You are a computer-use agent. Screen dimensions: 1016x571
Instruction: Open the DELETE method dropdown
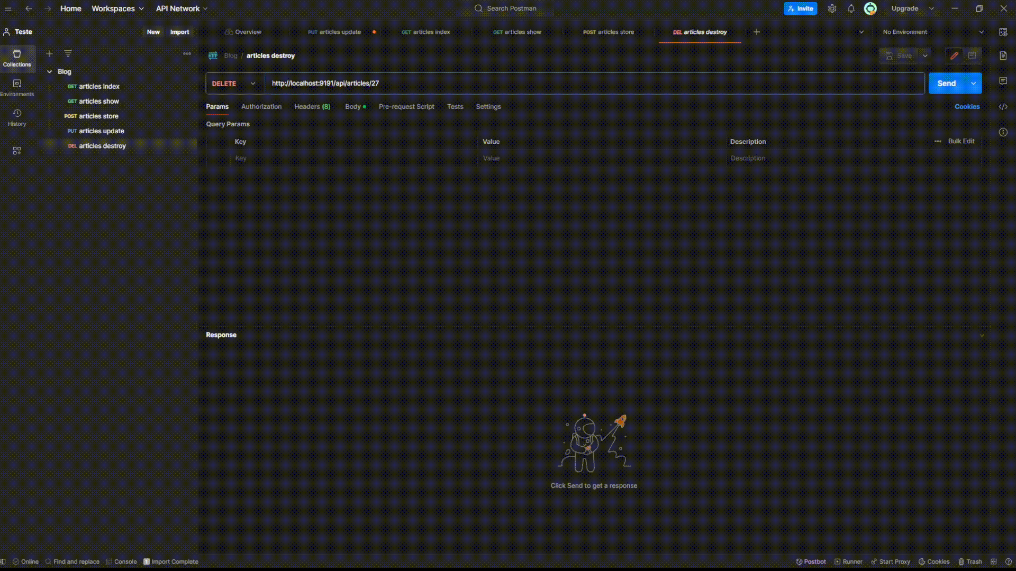pos(234,84)
